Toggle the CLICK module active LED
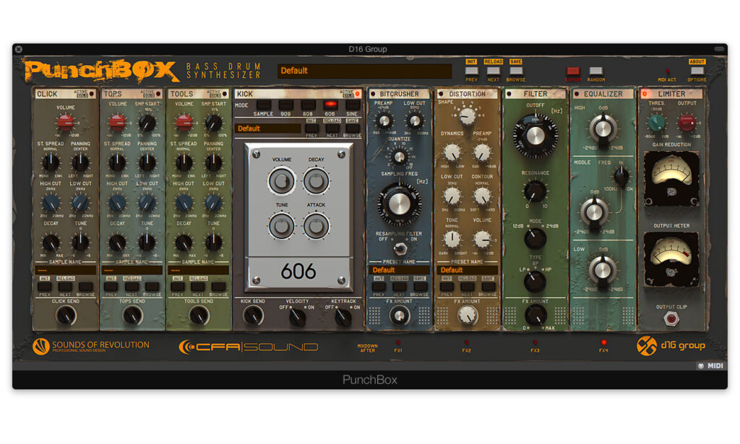The image size is (740, 444). click(x=92, y=95)
